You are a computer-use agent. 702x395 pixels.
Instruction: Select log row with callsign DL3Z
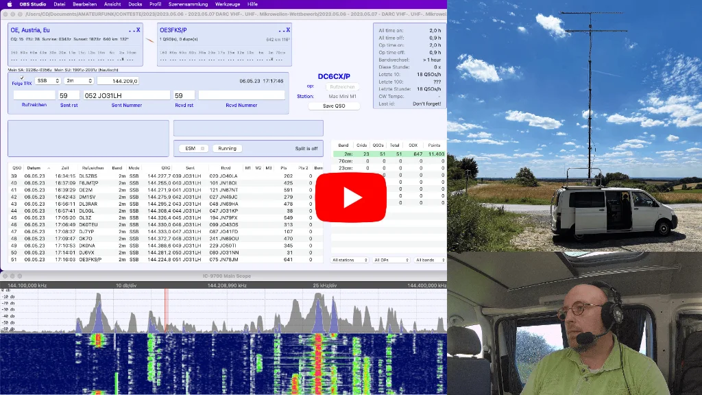tap(166, 217)
